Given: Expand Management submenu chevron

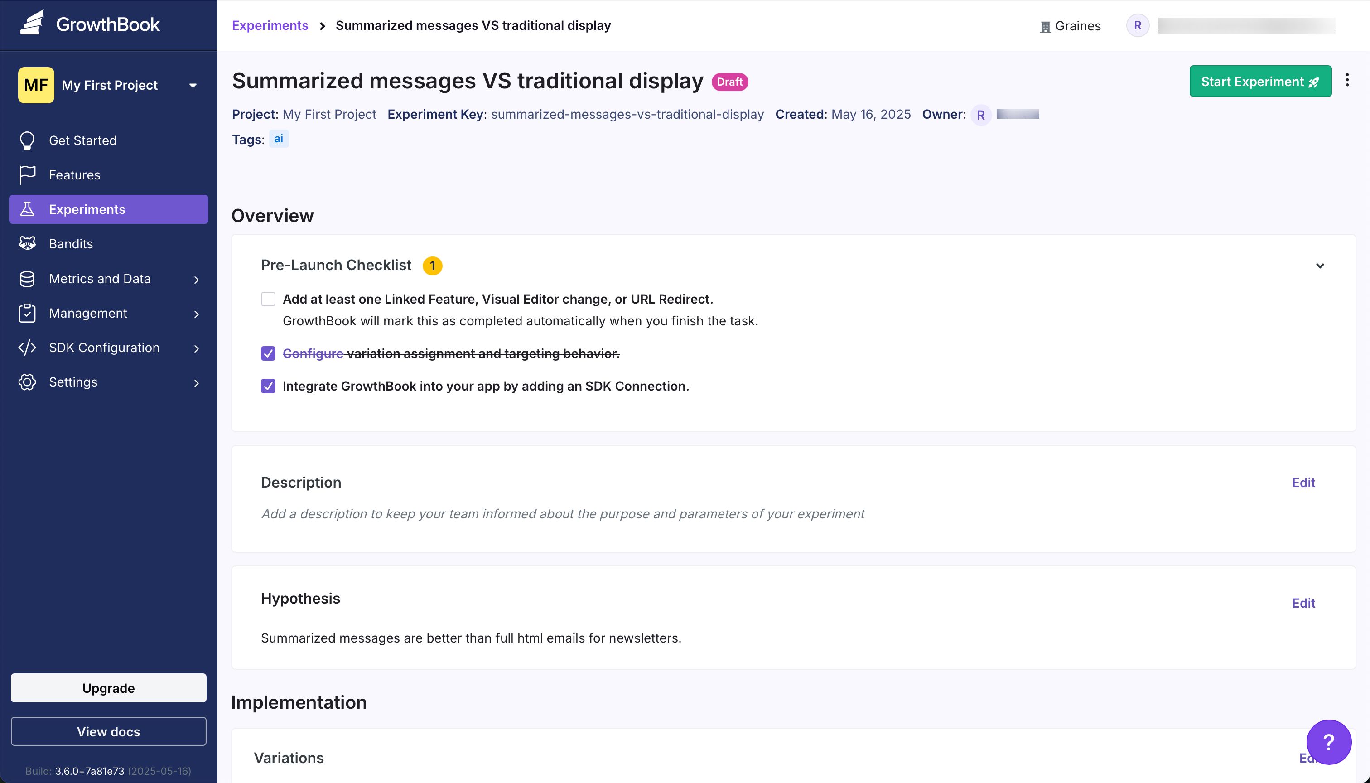Looking at the screenshot, I should (x=196, y=314).
